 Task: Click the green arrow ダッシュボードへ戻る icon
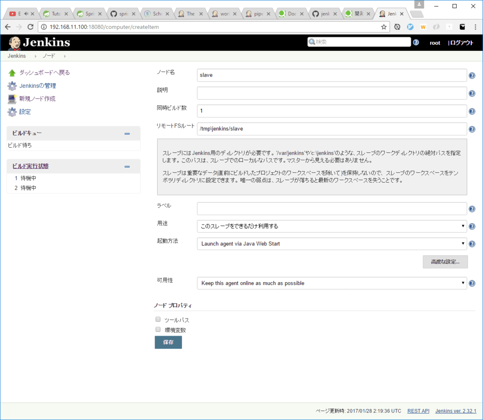click(12, 73)
